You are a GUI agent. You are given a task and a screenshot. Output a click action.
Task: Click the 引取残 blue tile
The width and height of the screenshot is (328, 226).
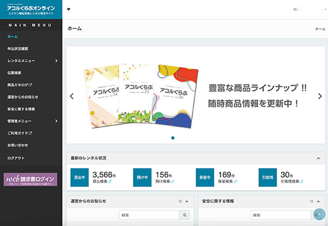(267, 177)
